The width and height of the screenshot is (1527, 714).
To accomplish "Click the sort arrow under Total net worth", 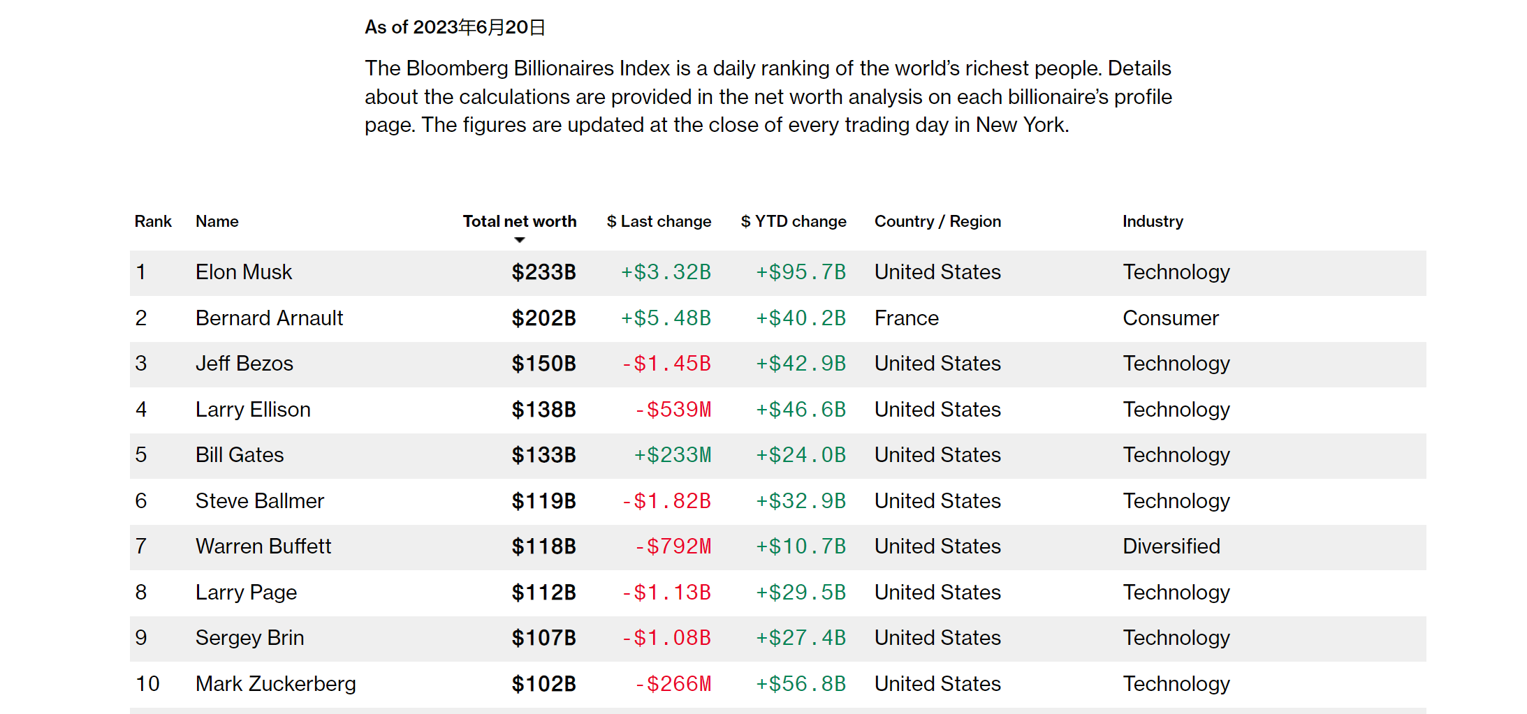I will tap(519, 240).
